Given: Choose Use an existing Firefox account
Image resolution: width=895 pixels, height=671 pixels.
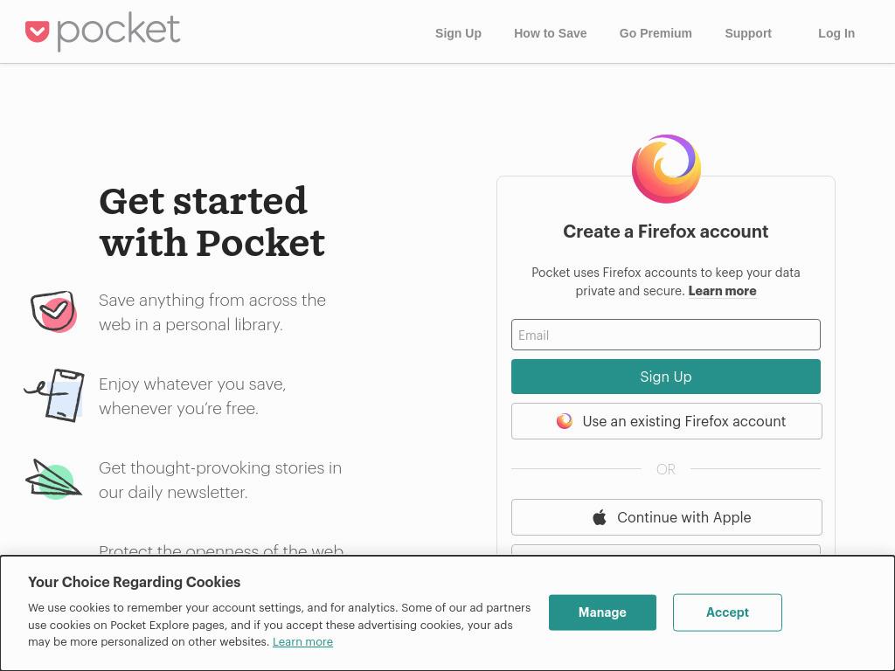Looking at the screenshot, I should click(x=666, y=421).
